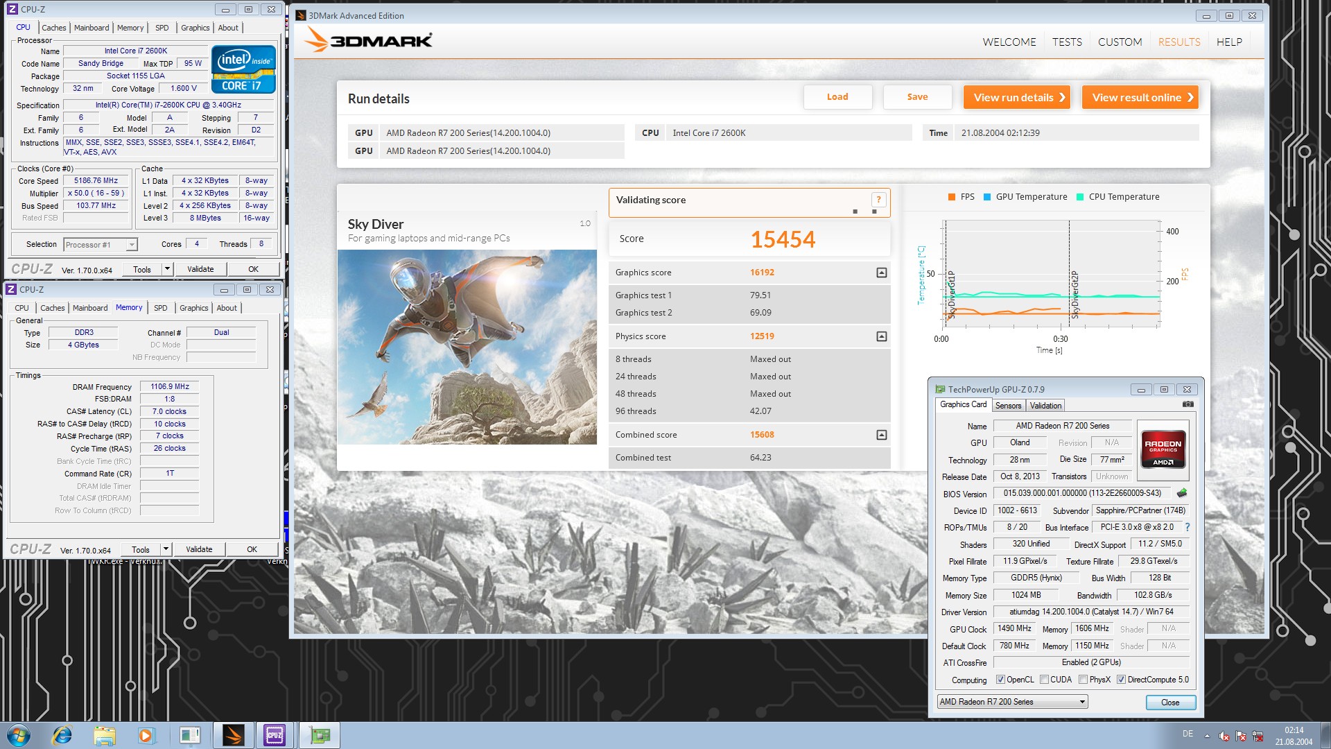
Task: Toggle the OpenCL checkbox in GPU-Z
Action: [1000, 680]
